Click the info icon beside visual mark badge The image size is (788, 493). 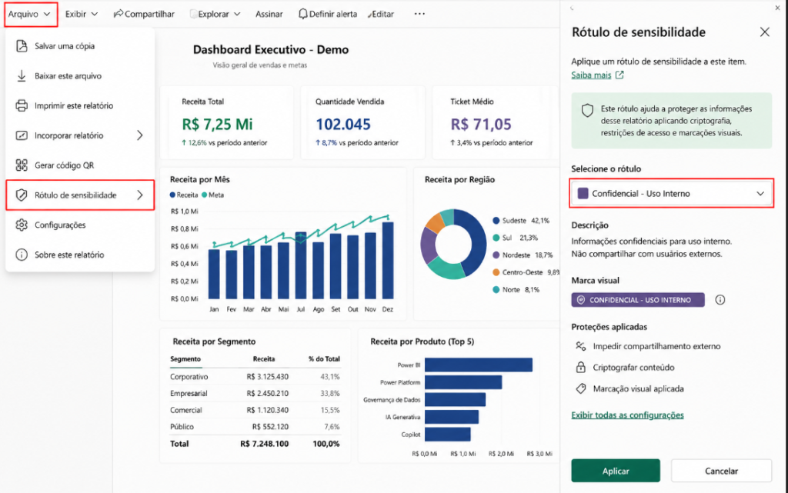pyautogui.click(x=720, y=300)
